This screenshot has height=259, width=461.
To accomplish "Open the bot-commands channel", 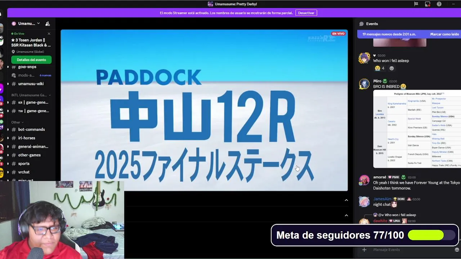I will pyautogui.click(x=31, y=129).
